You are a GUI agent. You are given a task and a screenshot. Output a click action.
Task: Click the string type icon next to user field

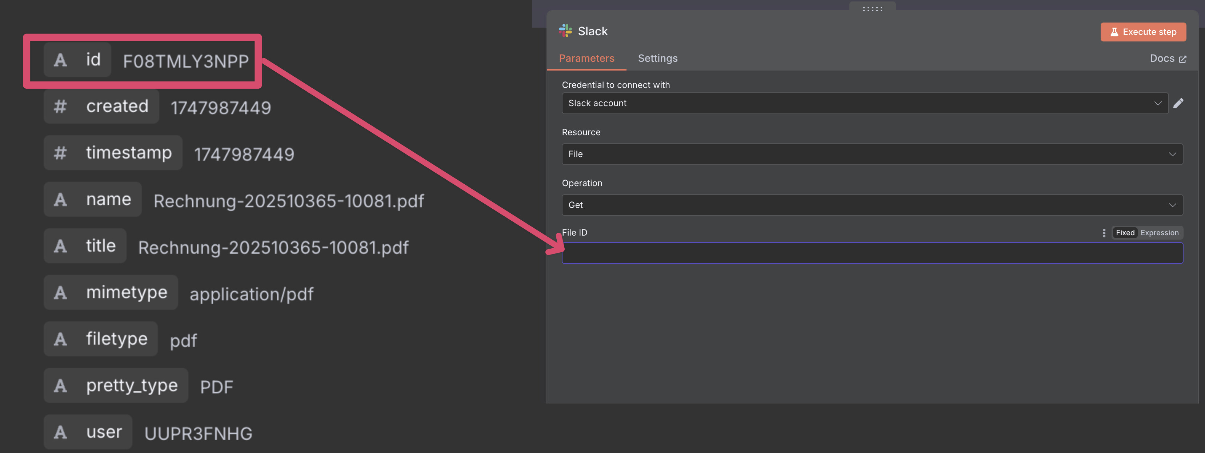point(60,432)
